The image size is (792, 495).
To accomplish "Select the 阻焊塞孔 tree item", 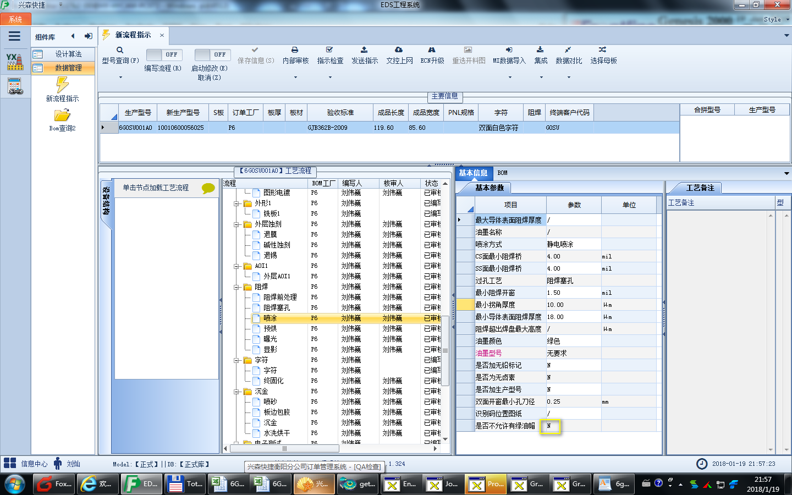I will coord(276,308).
